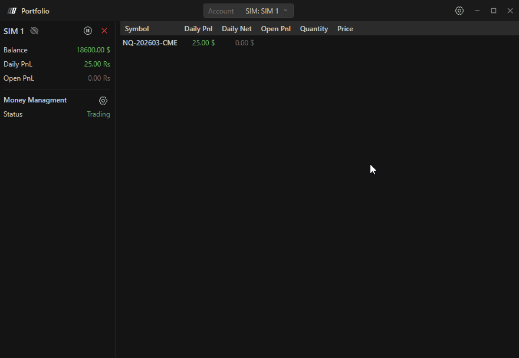This screenshot has width=519, height=358.
Task: Minimize the Portfolio window
Action: (477, 11)
